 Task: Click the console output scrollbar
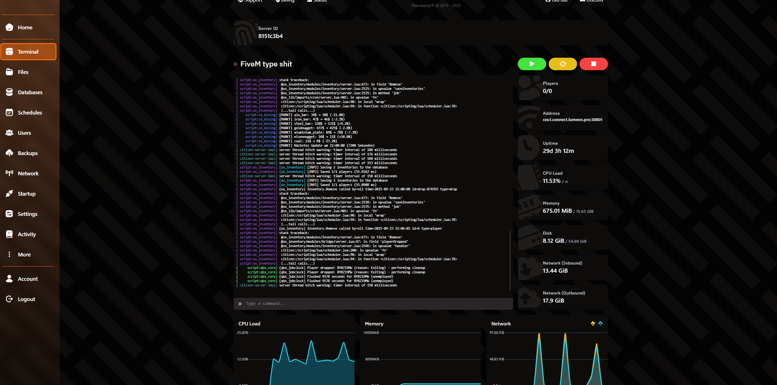coord(510,261)
